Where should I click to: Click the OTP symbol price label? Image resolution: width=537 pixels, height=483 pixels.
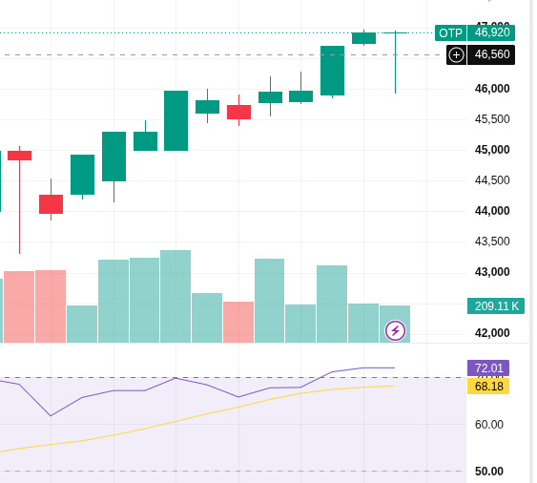click(x=450, y=33)
